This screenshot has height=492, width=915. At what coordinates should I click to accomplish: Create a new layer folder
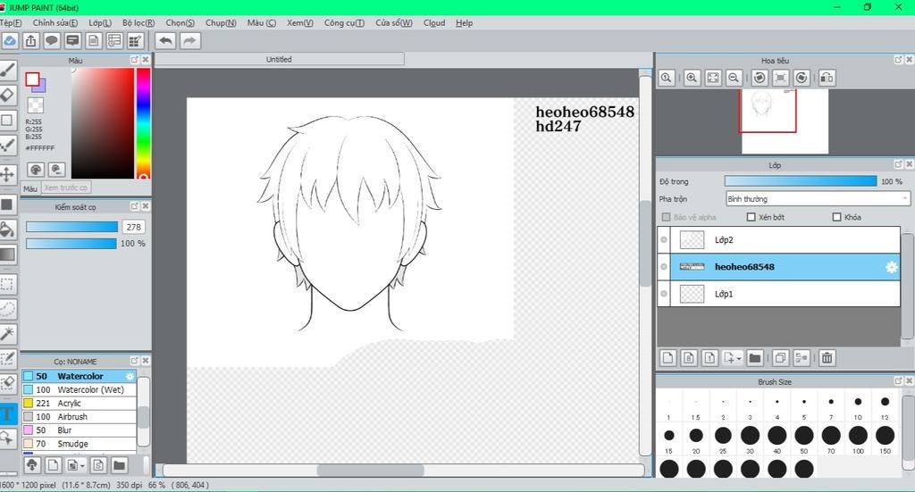tap(754, 358)
